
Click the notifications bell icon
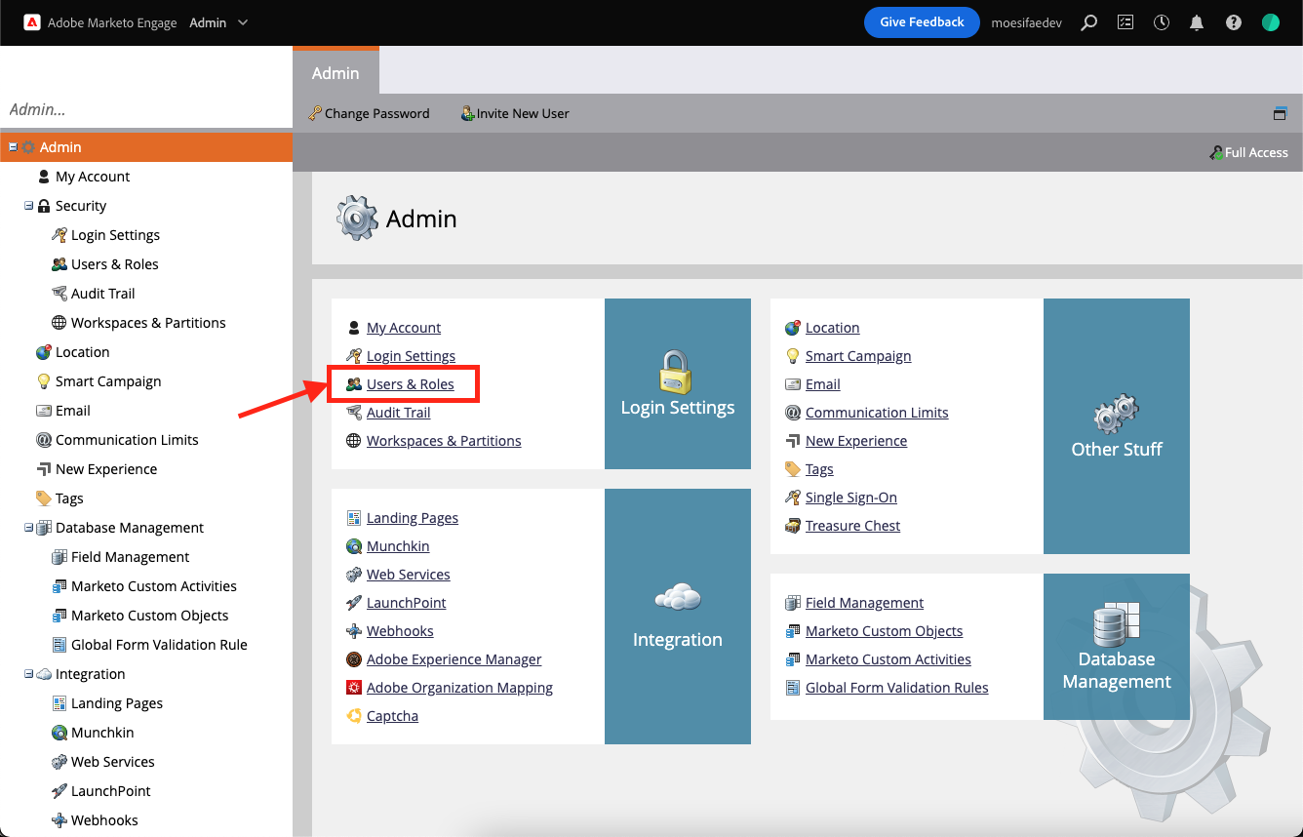[x=1197, y=22]
